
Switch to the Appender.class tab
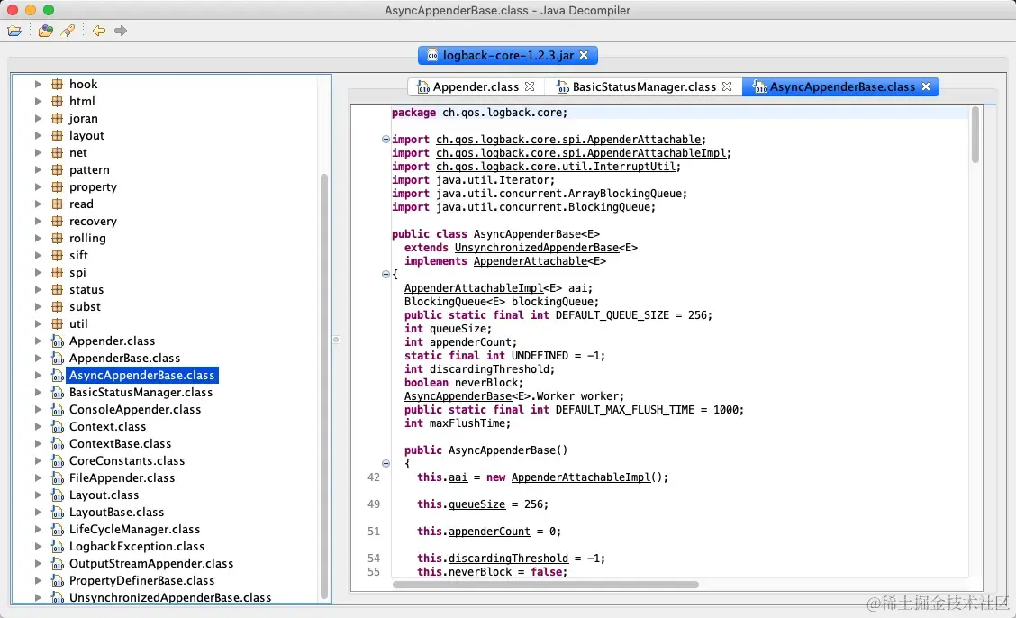click(x=476, y=86)
